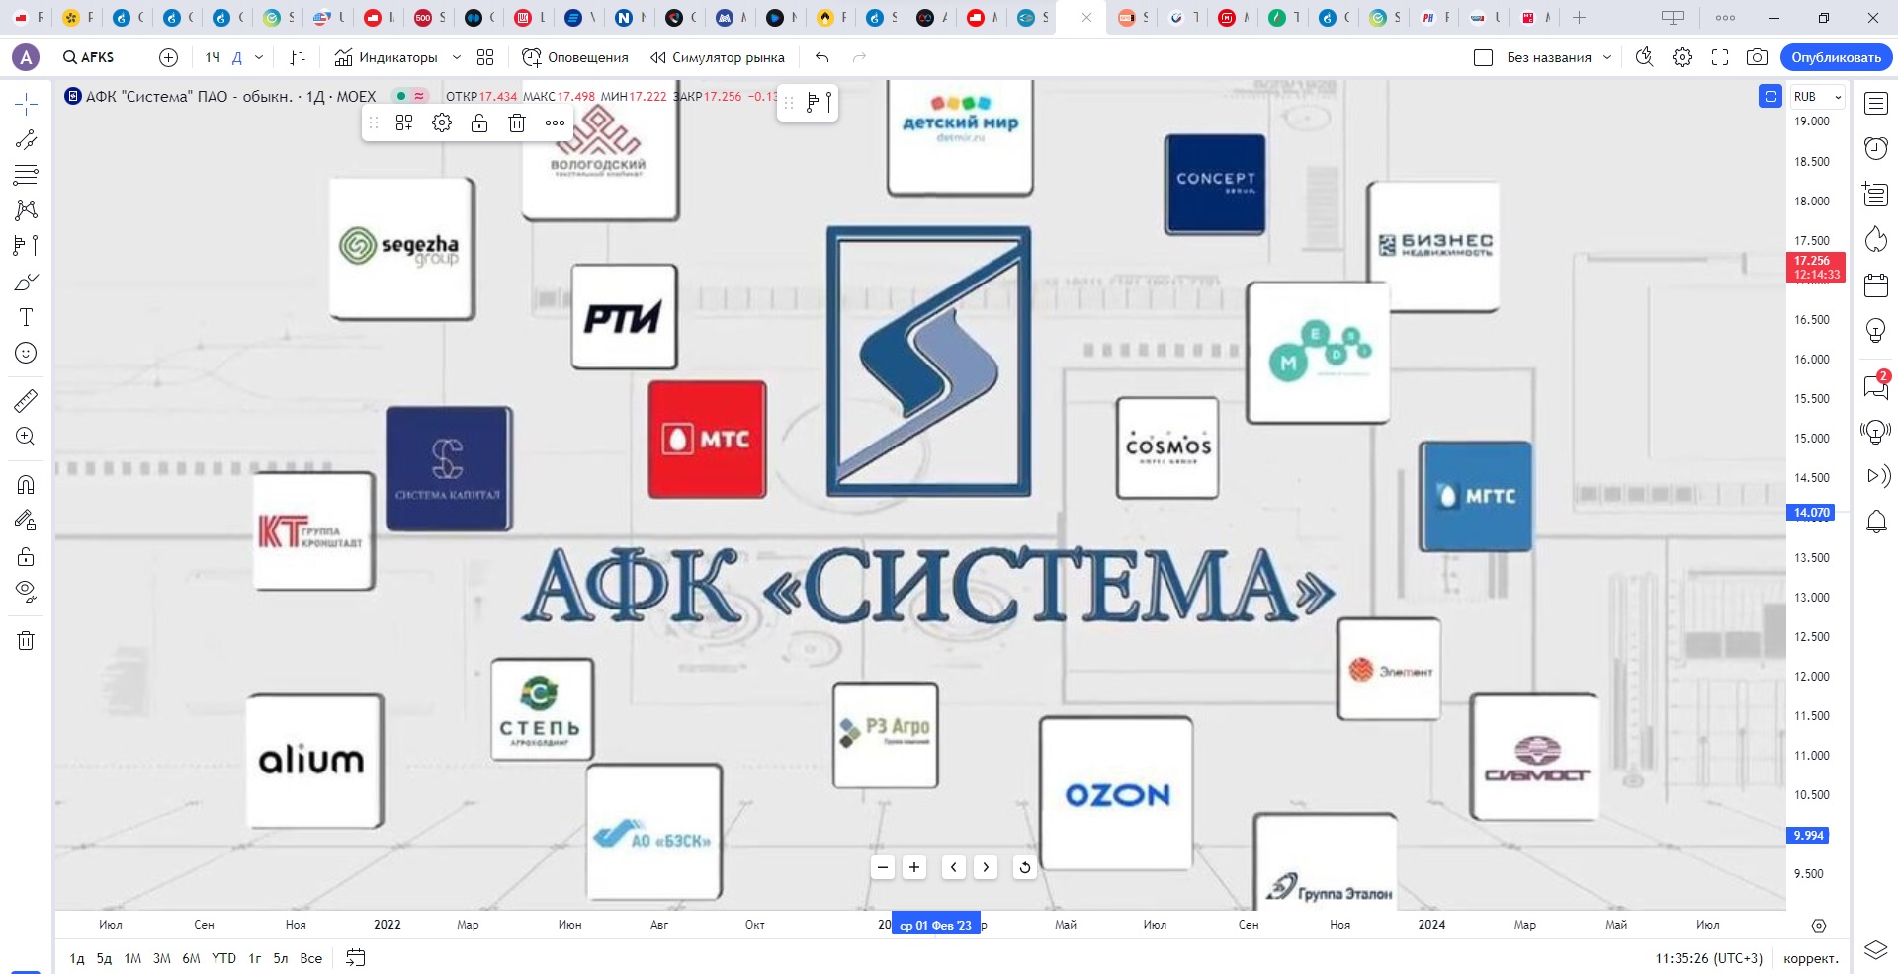This screenshot has height=974, width=1898.
Task: Open drawing templates in floating toolbar
Action: [404, 122]
